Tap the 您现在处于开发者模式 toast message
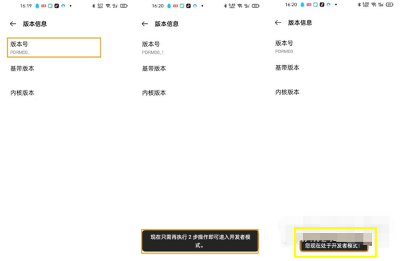The height and width of the screenshot is (261, 402). point(333,246)
